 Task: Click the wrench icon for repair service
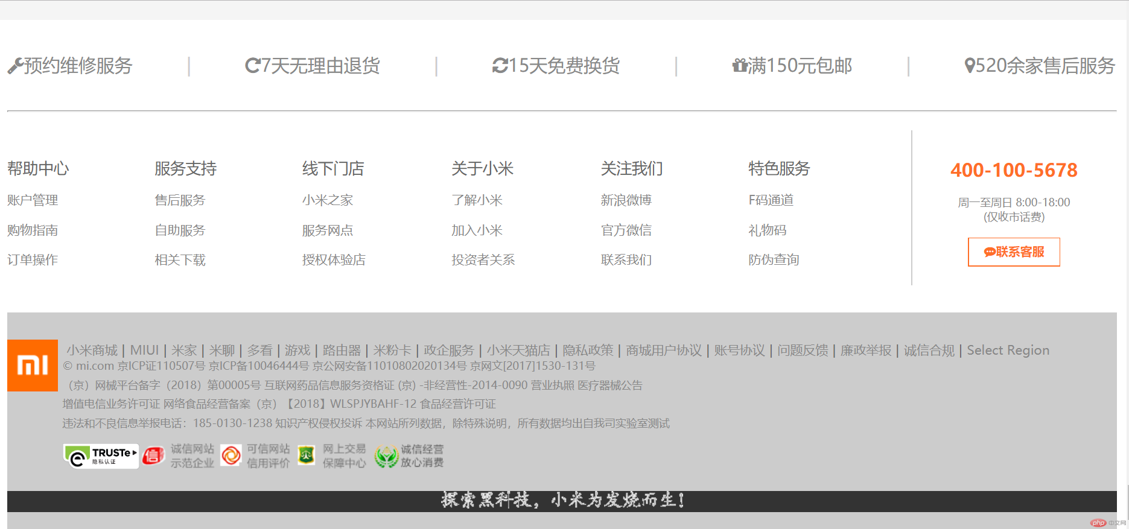[x=15, y=66]
